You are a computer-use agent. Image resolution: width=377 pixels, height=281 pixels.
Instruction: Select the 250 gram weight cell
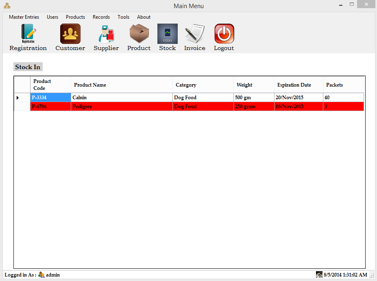tap(254, 106)
